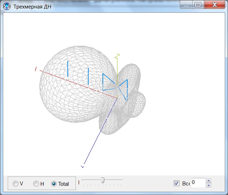Uncheck the "Все" checkbox
This screenshot has height=195, width=228.
tap(177, 183)
